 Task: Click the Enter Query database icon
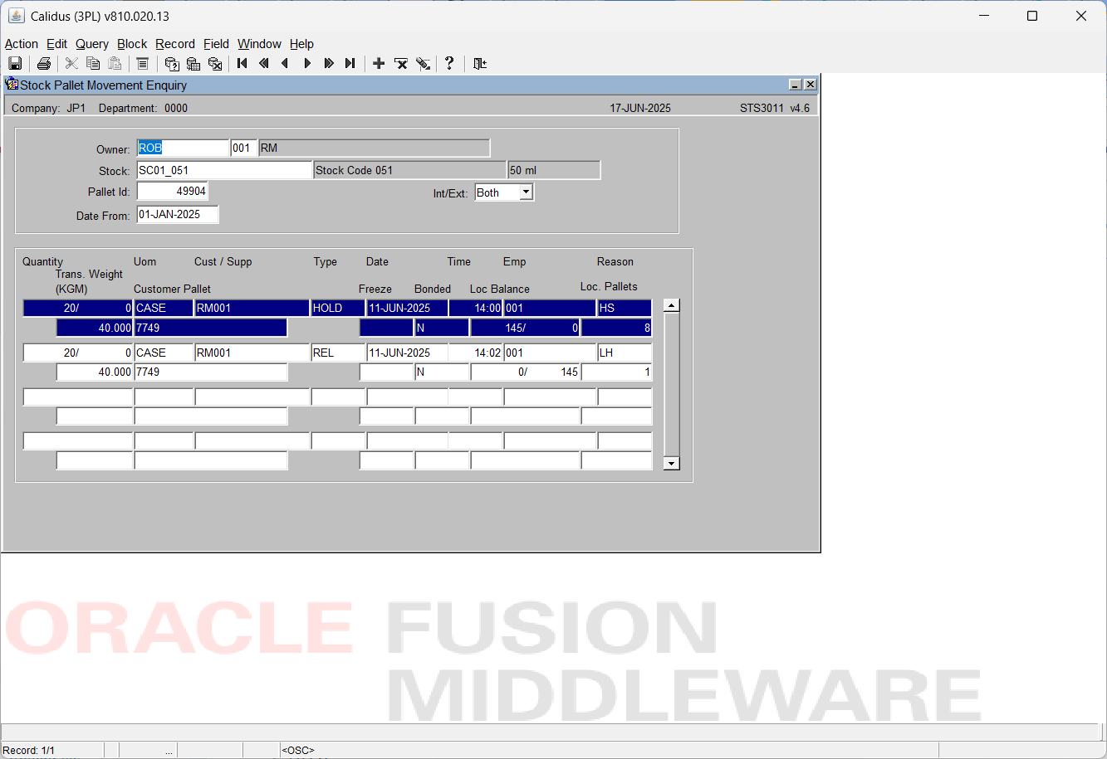click(172, 63)
